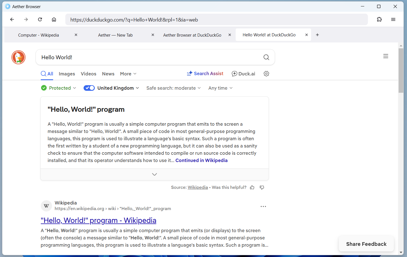The image size is (407, 257).
Task: Close the Aether — New Tab tab
Action: (x=153, y=35)
